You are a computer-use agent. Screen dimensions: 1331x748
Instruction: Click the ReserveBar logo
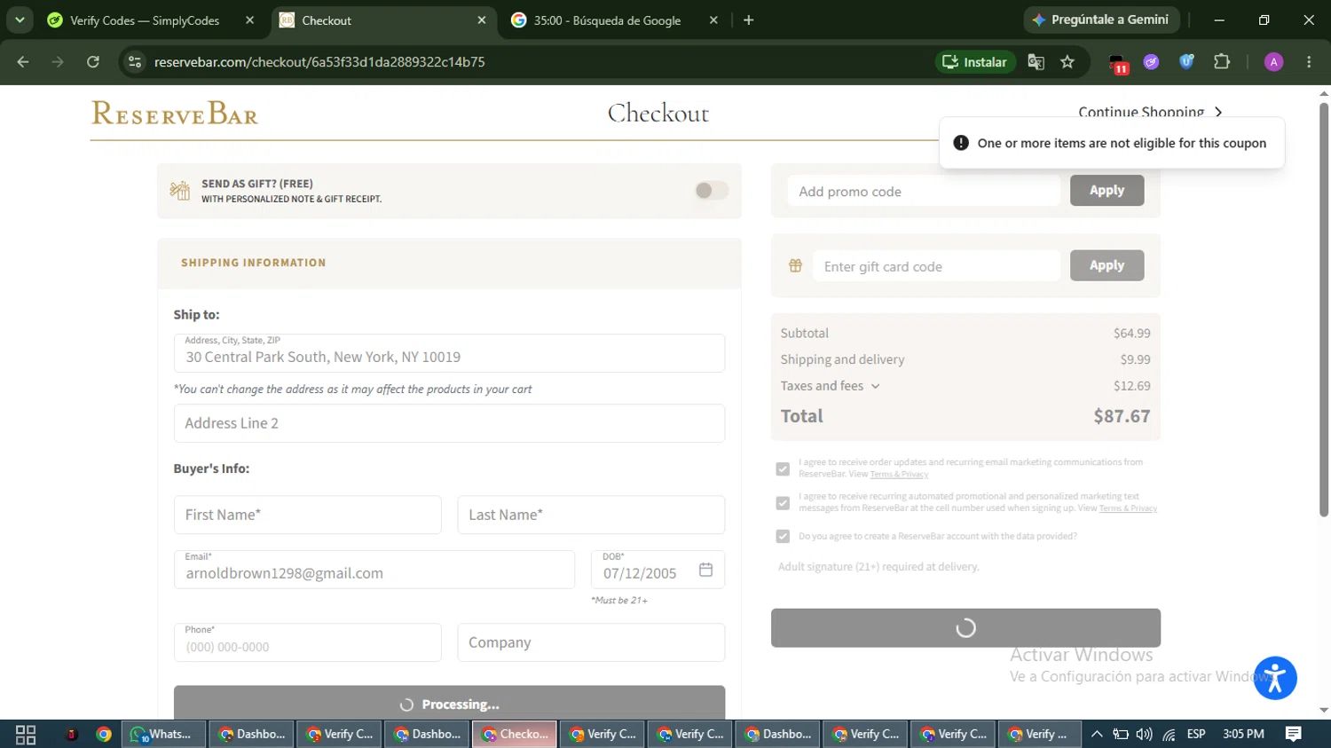pyautogui.click(x=175, y=114)
